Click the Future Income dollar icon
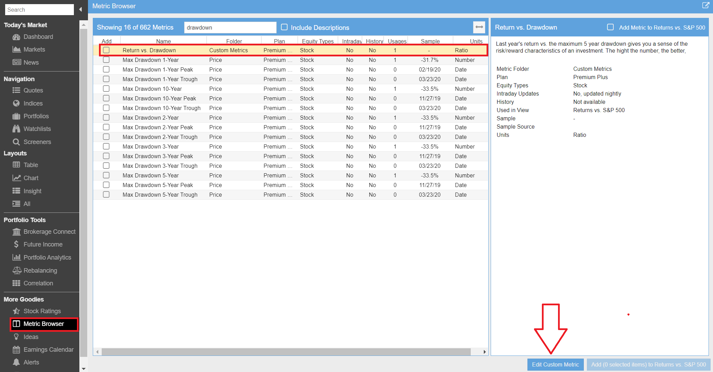 point(16,244)
